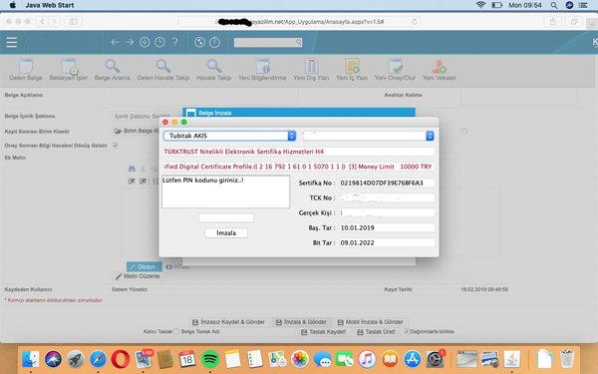598x374 pixels.
Task: Click the globe icon in the blue toolbar
Action: coord(199,42)
